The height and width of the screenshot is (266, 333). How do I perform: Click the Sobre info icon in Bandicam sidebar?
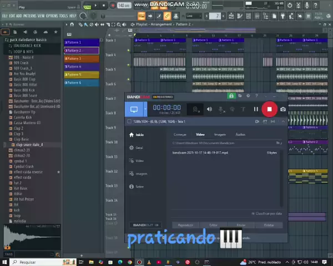point(132,187)
